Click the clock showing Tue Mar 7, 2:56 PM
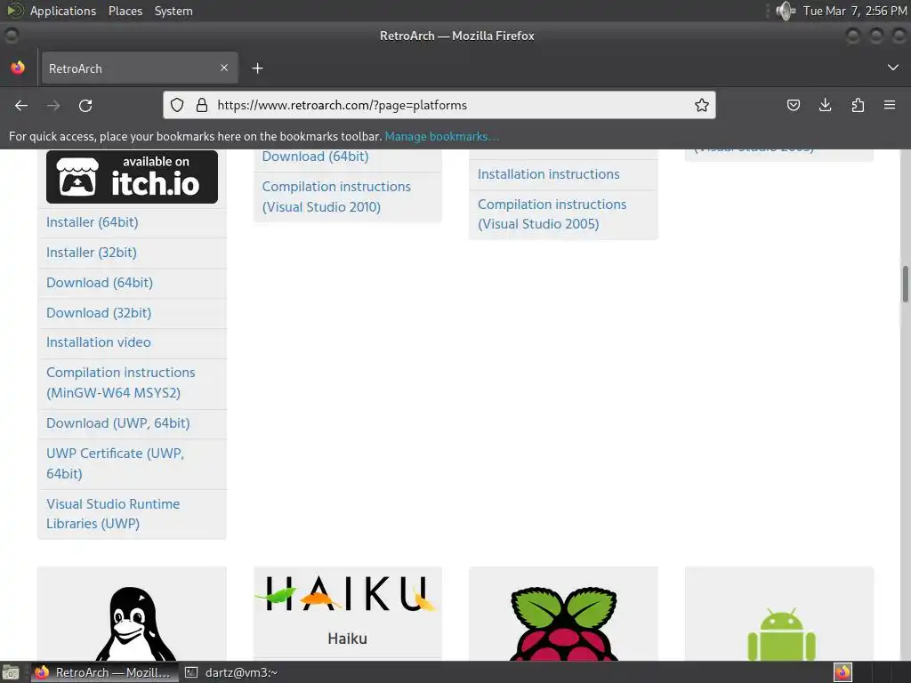This screenshot has width=911, height=683. point(855,11)
